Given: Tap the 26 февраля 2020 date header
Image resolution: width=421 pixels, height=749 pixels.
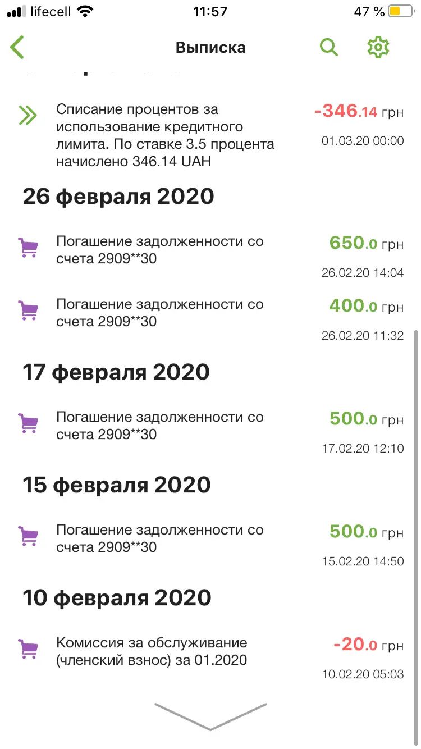Looking at the screenshot, I should pyautogui.click(x=118, y=197).
